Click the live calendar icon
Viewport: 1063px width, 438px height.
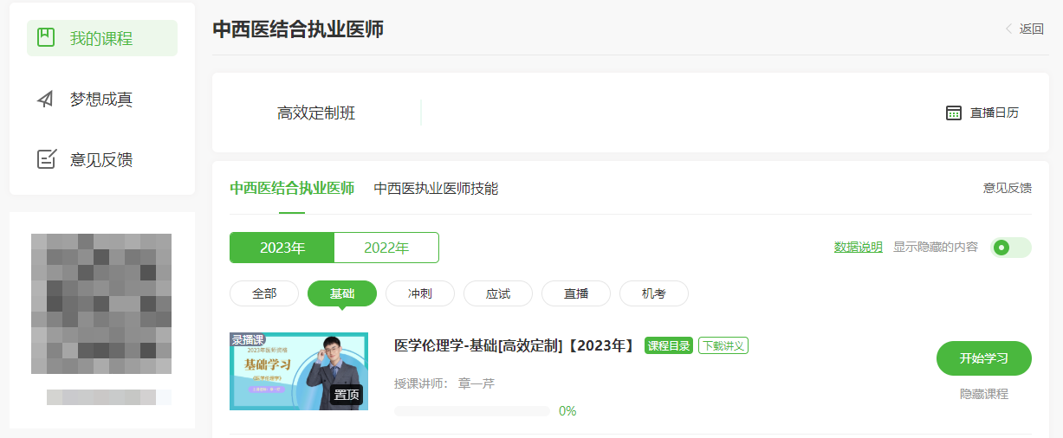[954, 113]
